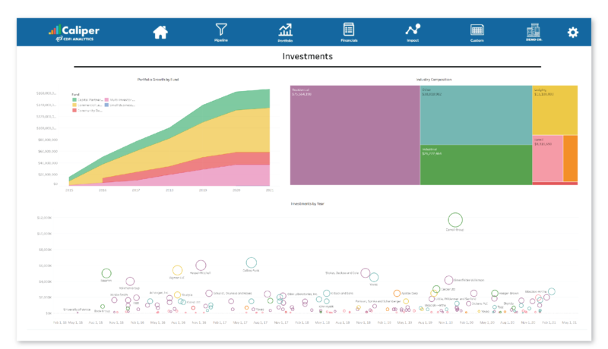This screenshot has width=608, height=349.
Task: Click the Greenfelder-Volkman purple bubble
Action: (448, 280)
